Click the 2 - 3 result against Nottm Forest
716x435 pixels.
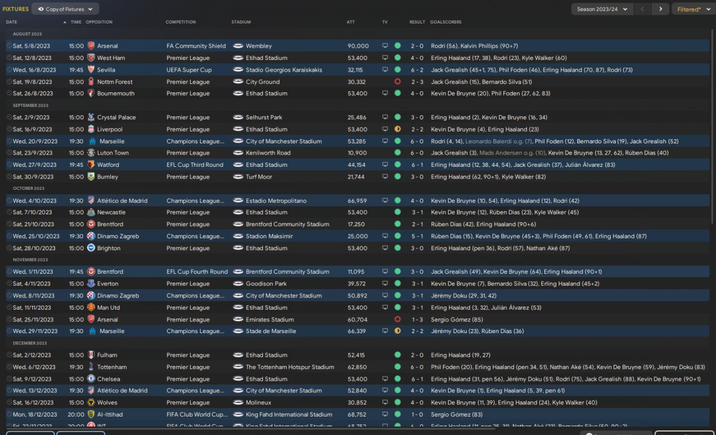417,82
